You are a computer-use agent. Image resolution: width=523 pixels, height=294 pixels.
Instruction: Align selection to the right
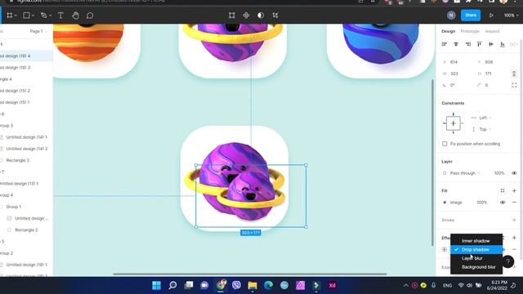coord(467,44)
